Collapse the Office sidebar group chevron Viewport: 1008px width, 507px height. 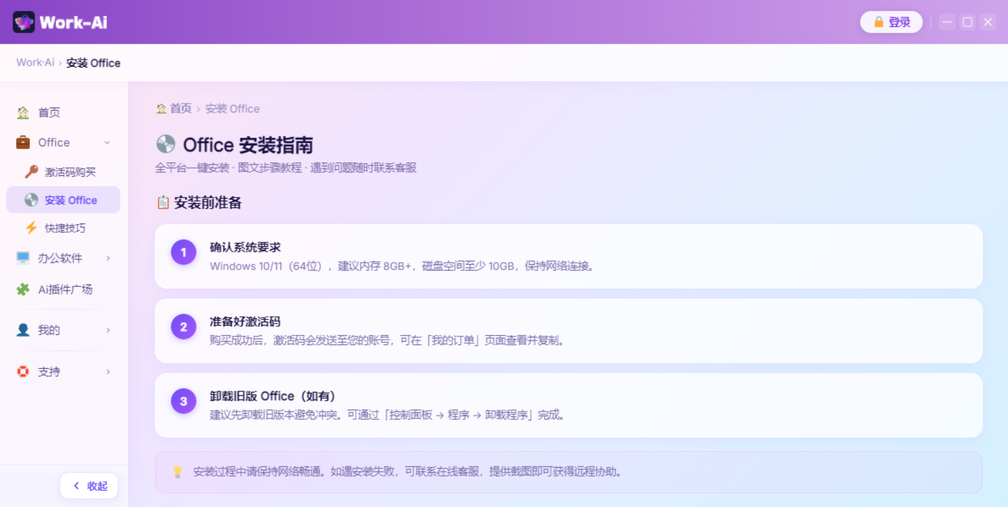pos(107,143)
